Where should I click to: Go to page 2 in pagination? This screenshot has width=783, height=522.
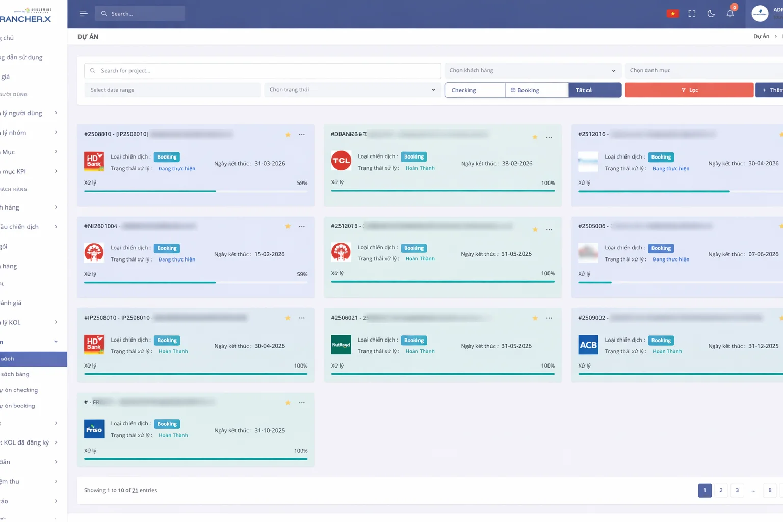(x=721, y=490)
